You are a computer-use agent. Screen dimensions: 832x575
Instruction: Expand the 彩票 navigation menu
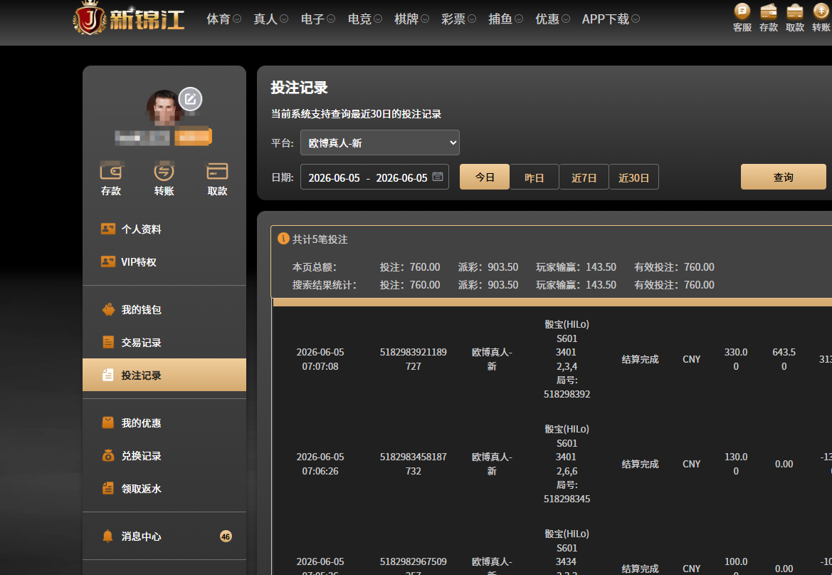[x=458, y=19]
